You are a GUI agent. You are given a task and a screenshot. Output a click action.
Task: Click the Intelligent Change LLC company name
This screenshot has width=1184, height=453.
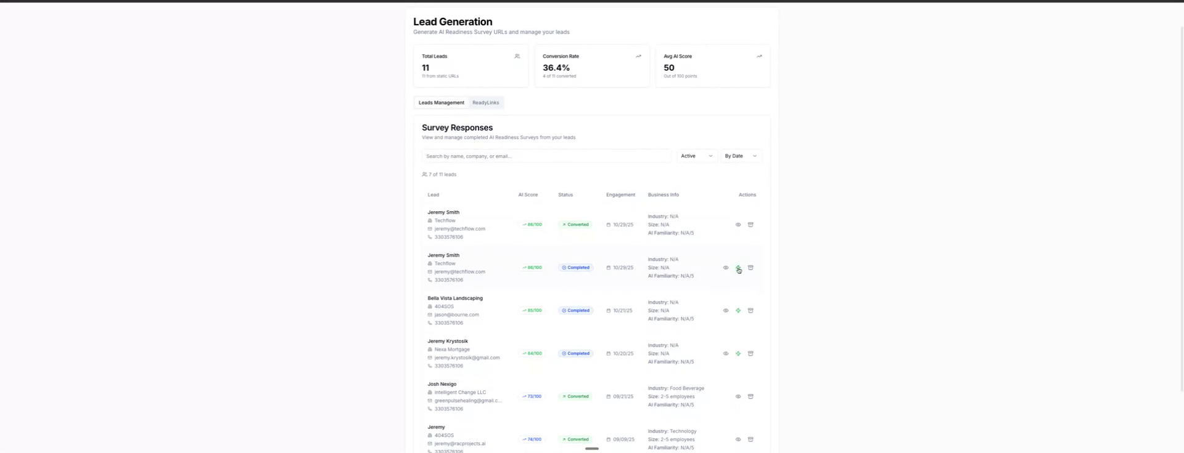pos(460,392)
